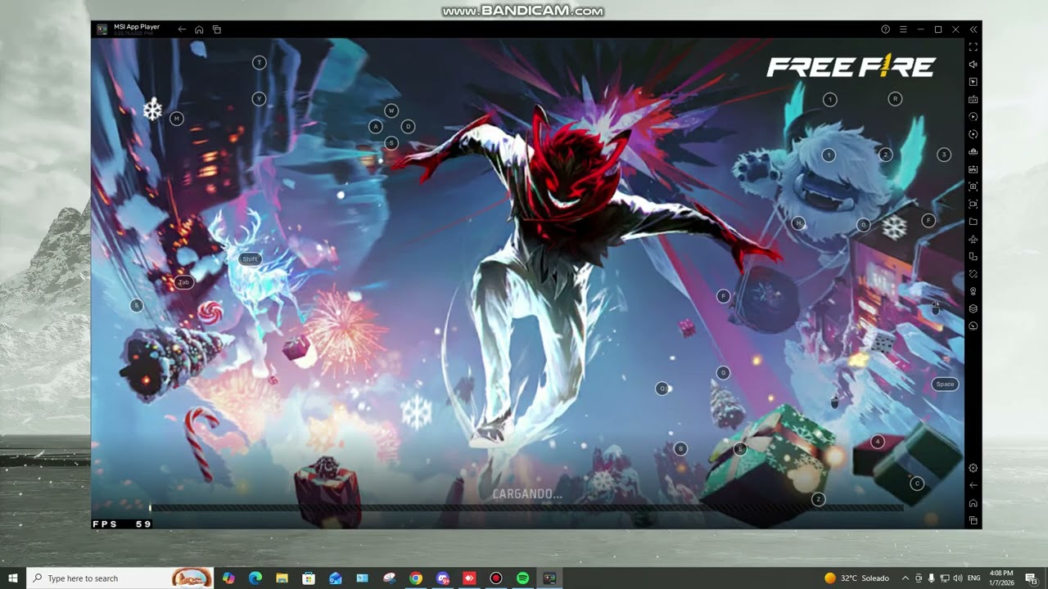The width and height of the screenshot is (1048, 589).
Task: Open the 32°C Soleado weather widget
Action: [x=856, y=578]
